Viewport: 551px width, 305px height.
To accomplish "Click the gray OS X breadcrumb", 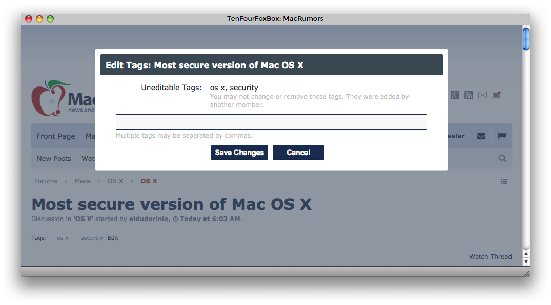I will click(115, 181).
